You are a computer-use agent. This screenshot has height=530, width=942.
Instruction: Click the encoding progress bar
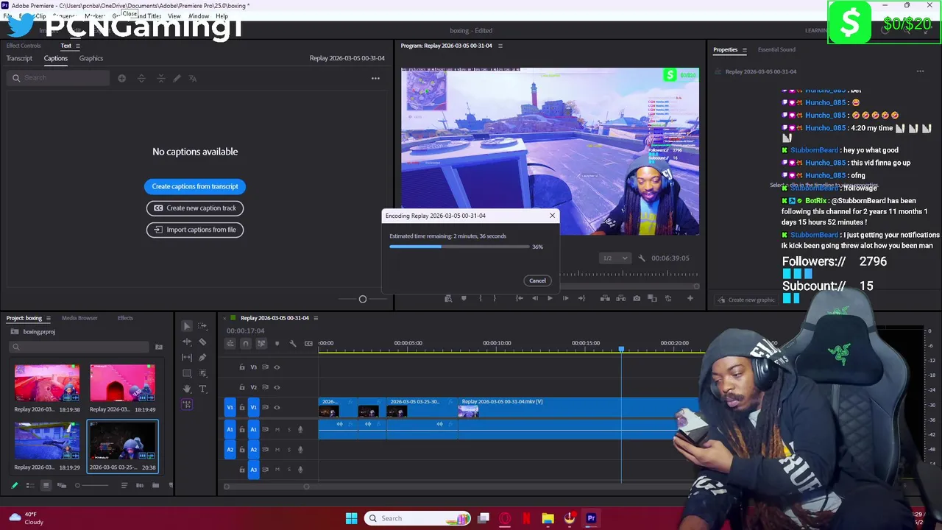(x=459, y=247)
